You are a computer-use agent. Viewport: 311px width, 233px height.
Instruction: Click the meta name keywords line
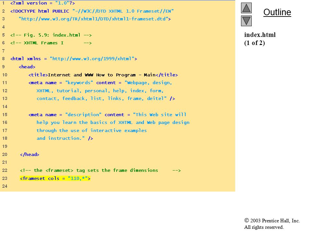(100, 83)
